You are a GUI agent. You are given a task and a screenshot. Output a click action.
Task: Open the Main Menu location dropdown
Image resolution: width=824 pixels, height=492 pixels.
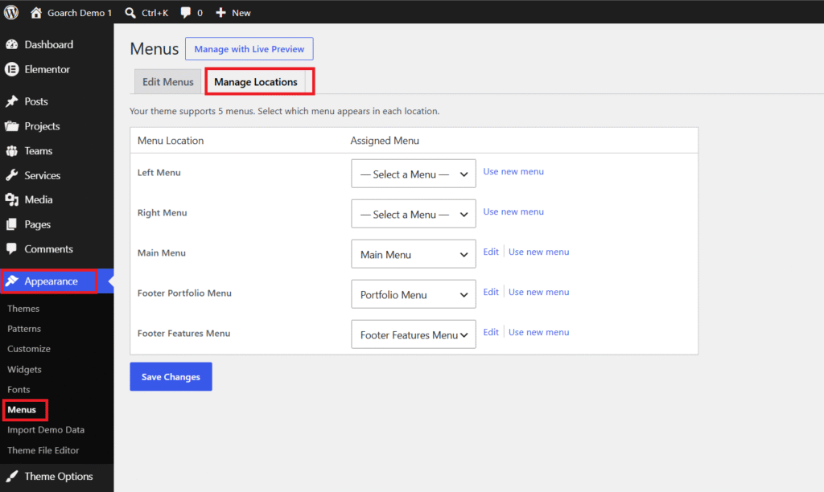414,254
